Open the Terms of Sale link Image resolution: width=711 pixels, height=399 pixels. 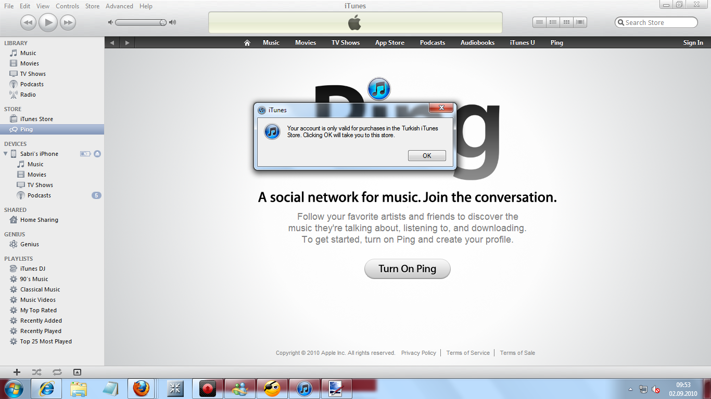pyautogui.click(x=517, y=353)
